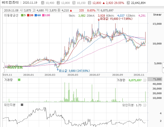This screenshot has height=127, width=164.
Task: Click the 외인지분 panel title
Action: pyautogui.click(x=10, y=105)
